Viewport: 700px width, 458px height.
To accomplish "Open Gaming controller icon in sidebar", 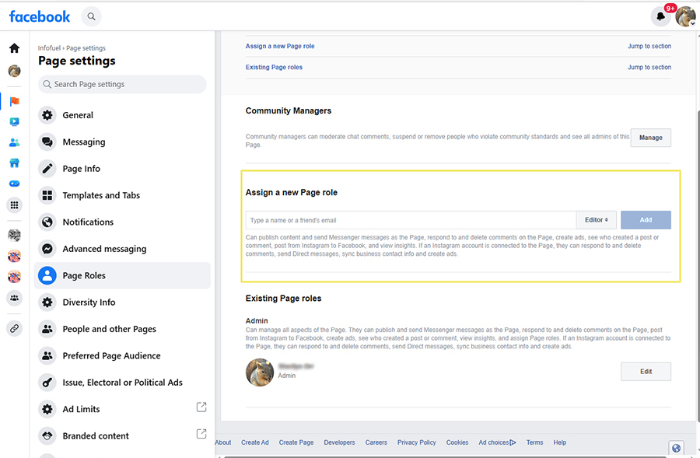I will [14, 184].
